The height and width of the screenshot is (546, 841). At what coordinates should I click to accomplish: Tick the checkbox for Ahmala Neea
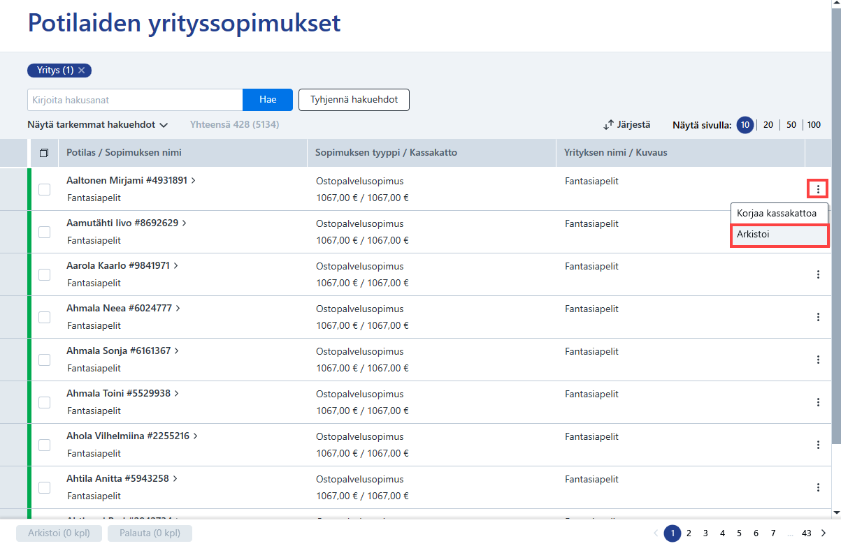click(x=44, y=317)
